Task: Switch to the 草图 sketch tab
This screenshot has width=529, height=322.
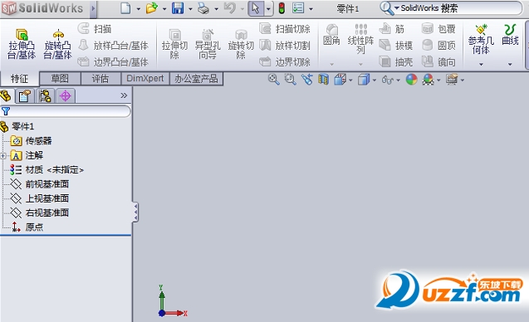Action: 60,79
